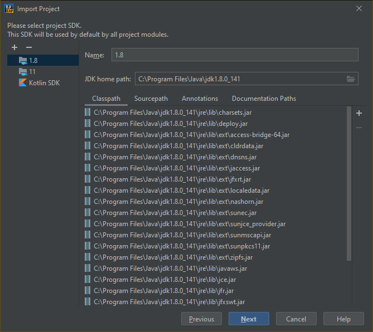Open the Documentation Paths tab
373x332 pixels.
[264, 99]
